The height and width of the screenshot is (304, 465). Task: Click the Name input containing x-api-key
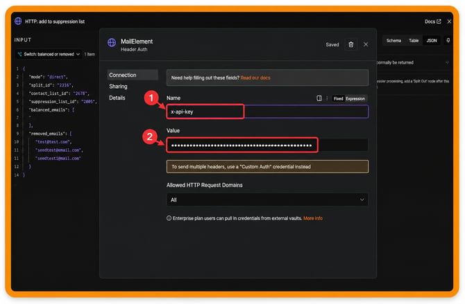point(267,111)
